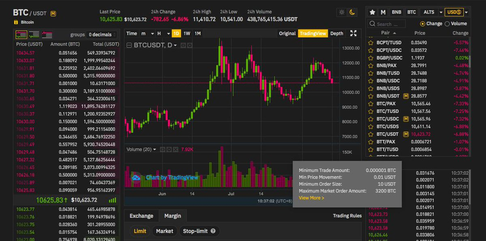Open the groups decimals dropdown
This screenshot has height=241, width=486.
(102, 35)
